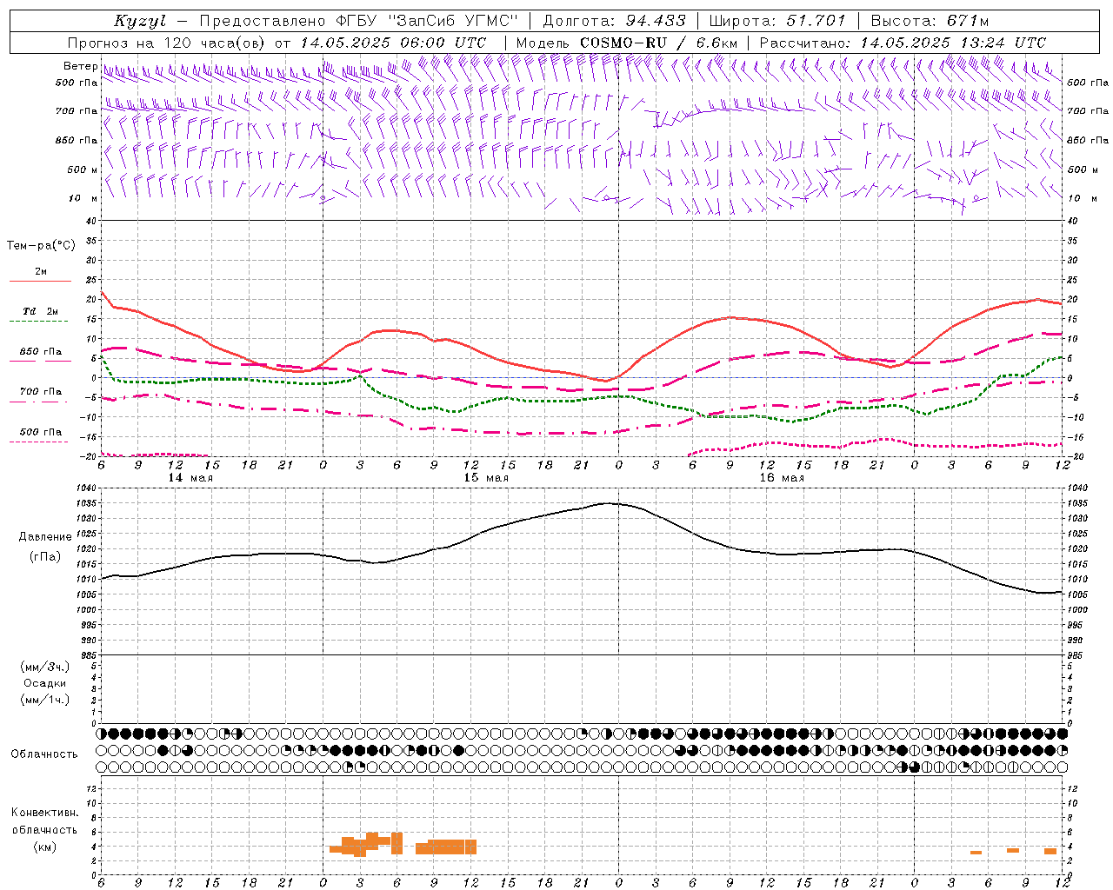The image size is (1113, 890).
Task: Select the "Тем-ра(°C)" temperature panel label
Action: coord(41,246)
